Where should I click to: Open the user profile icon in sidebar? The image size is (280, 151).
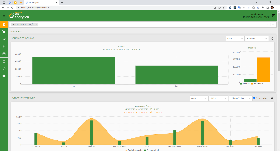coord(4,61)
